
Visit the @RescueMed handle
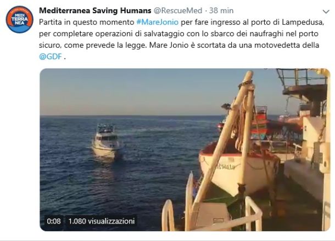click(178, 10)
